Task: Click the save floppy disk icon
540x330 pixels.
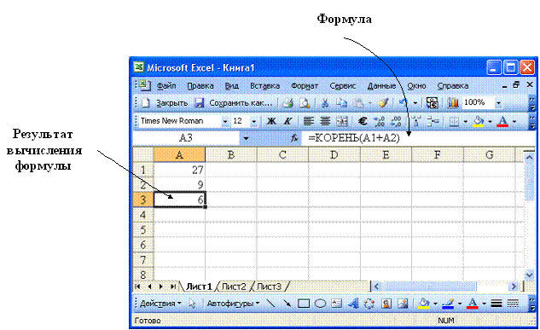Action: point(200,103)
